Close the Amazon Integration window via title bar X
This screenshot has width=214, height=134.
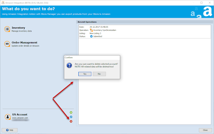click(210, 3)
